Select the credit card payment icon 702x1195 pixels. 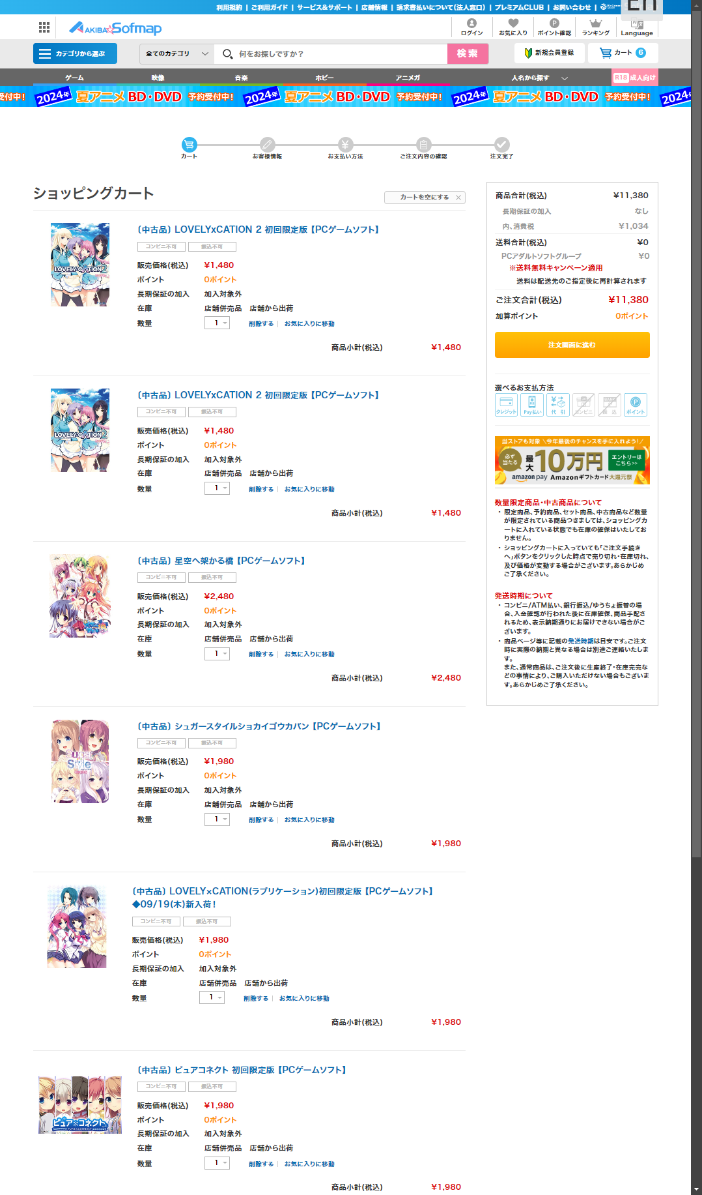506,405
